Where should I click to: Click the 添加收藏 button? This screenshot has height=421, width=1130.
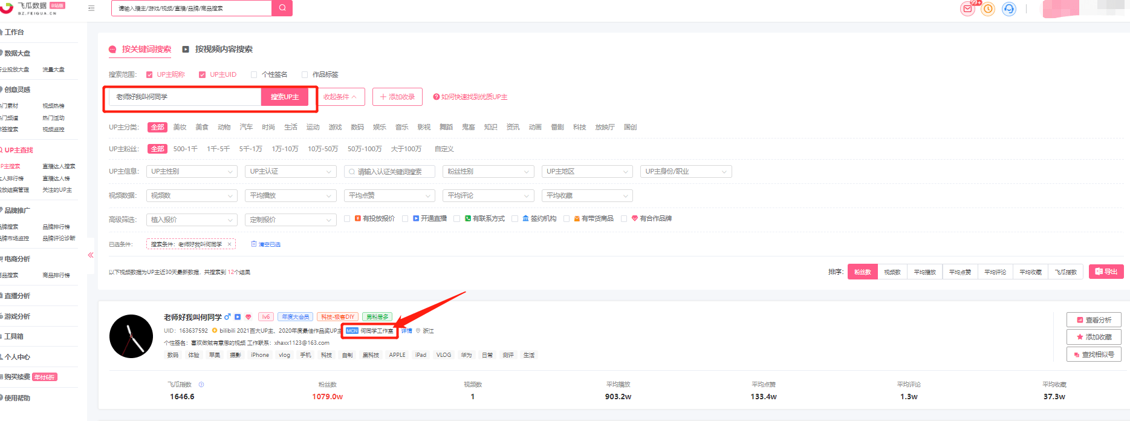pos(1094,337)
